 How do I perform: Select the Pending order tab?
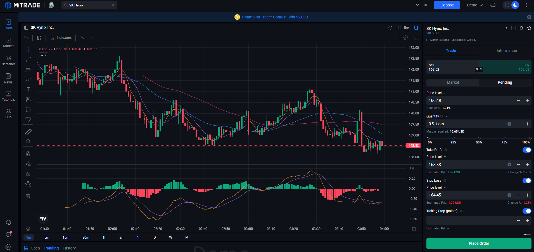tap(505, 82)
